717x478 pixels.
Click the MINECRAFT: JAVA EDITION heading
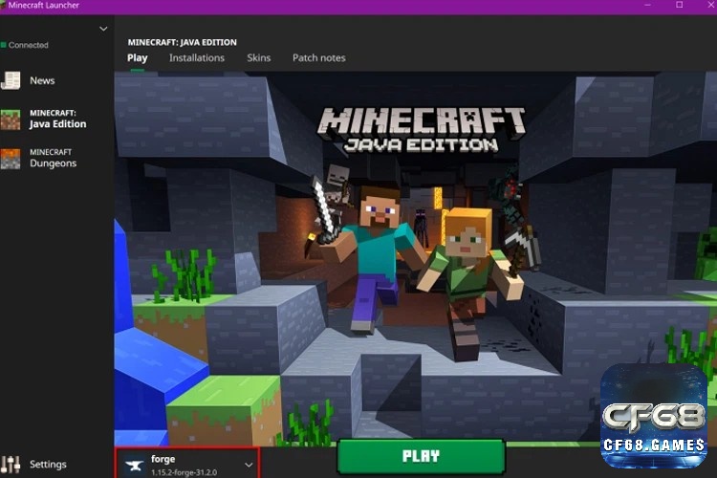[x=182, y=42]
